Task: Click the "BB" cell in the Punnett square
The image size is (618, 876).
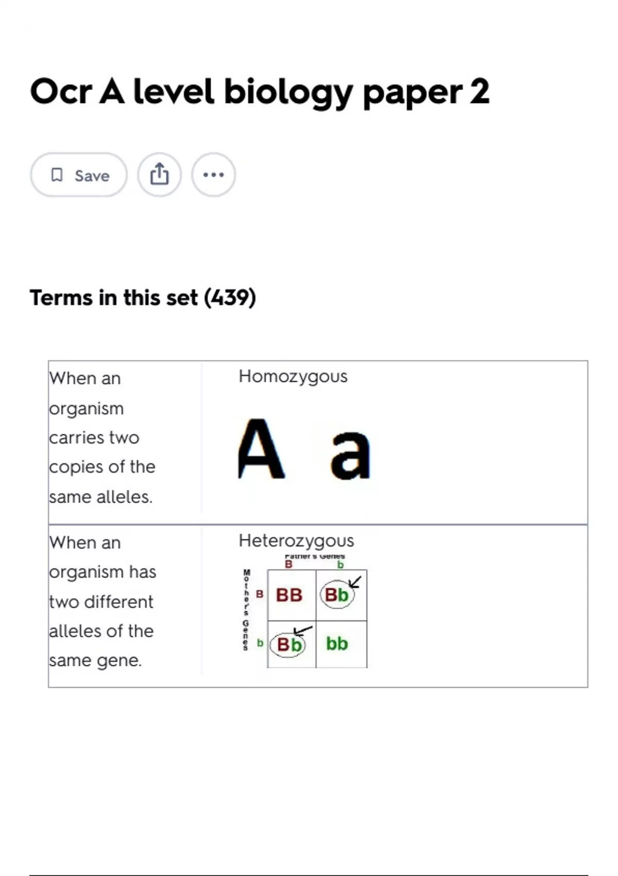Action: click(x=289, y=595)
